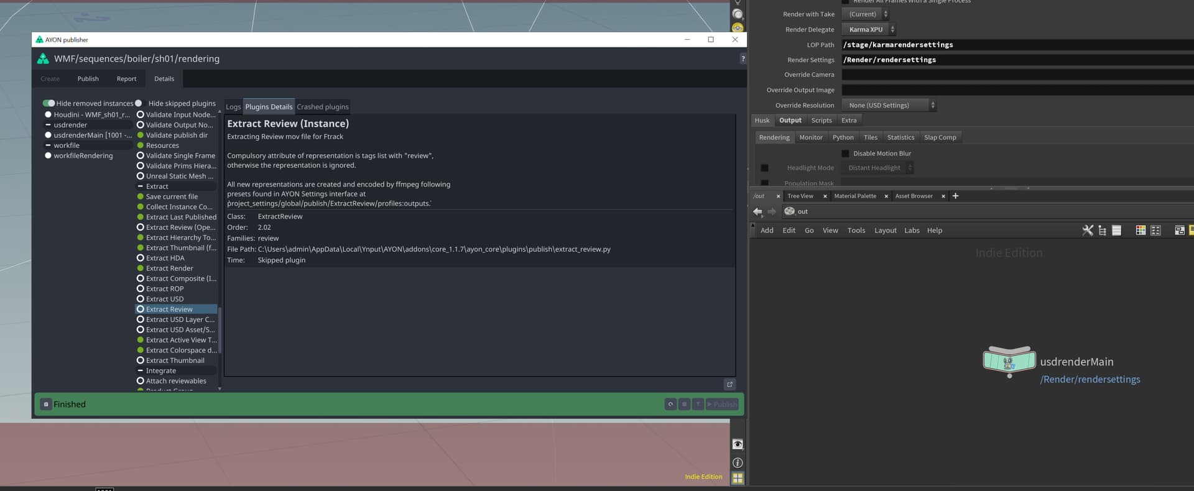Switch to the Publish tab
Viewport: 1194px width, 491px height.
(x=88, y=79)
